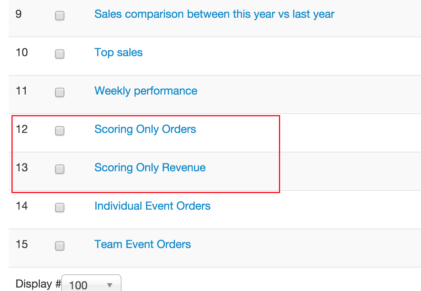Select the Team Event Orders checkbox
This screenshot has width=421, height=291.
60,246
